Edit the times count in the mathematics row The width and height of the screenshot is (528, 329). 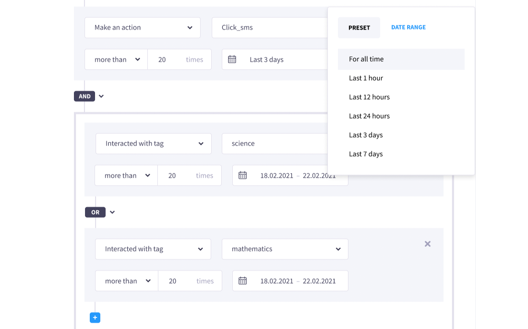coord(190,280)
